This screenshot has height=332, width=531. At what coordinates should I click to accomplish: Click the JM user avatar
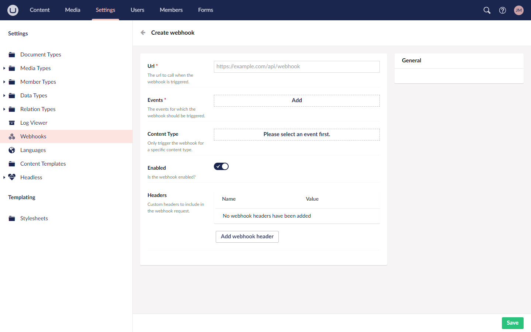[519, 10]
